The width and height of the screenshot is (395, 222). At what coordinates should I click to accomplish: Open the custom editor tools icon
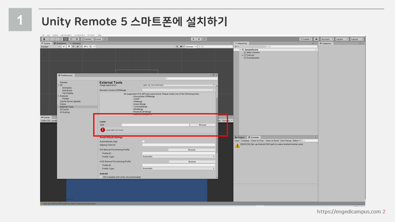pos(77,39)
